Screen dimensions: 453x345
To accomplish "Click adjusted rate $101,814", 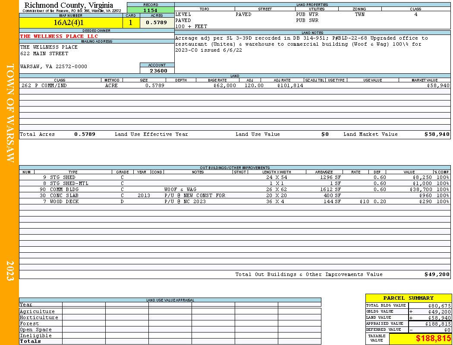I will coord(290,86).
